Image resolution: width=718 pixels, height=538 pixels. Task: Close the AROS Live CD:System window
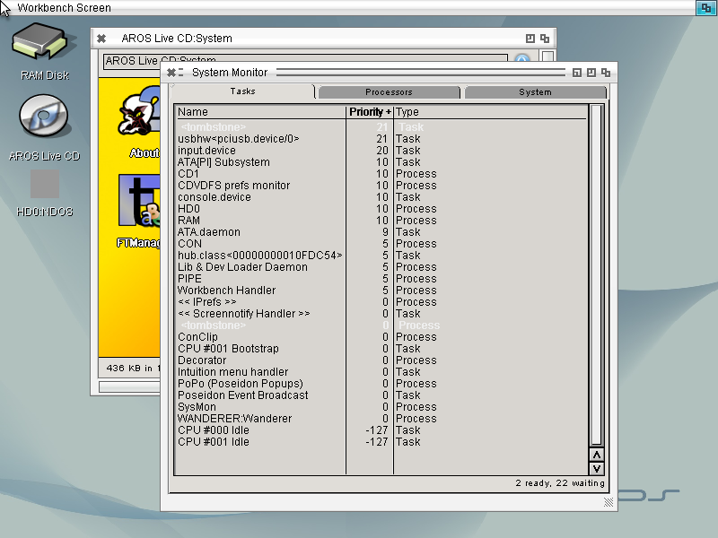pyautogui.click(x=101, y=39)
